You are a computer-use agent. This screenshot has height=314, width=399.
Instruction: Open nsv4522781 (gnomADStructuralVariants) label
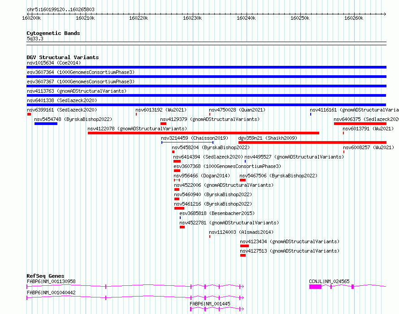[x=229, y=223]
